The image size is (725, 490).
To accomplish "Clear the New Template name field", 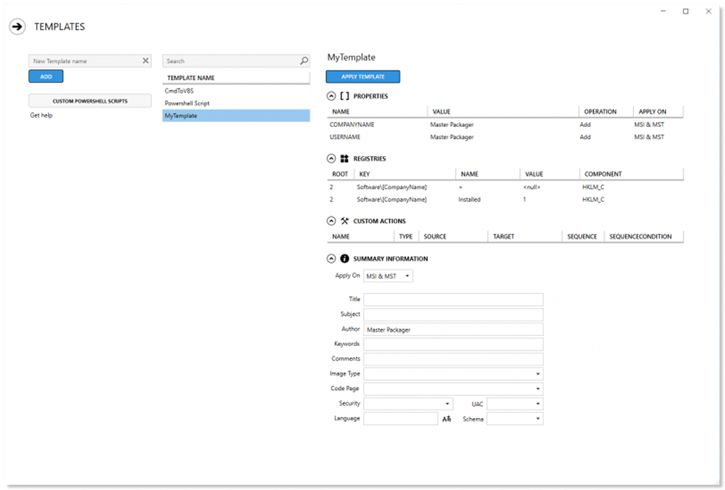I will [x=145, y=61].
